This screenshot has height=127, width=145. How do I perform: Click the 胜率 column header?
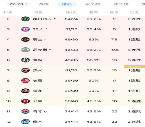click(x=94, y=12)
